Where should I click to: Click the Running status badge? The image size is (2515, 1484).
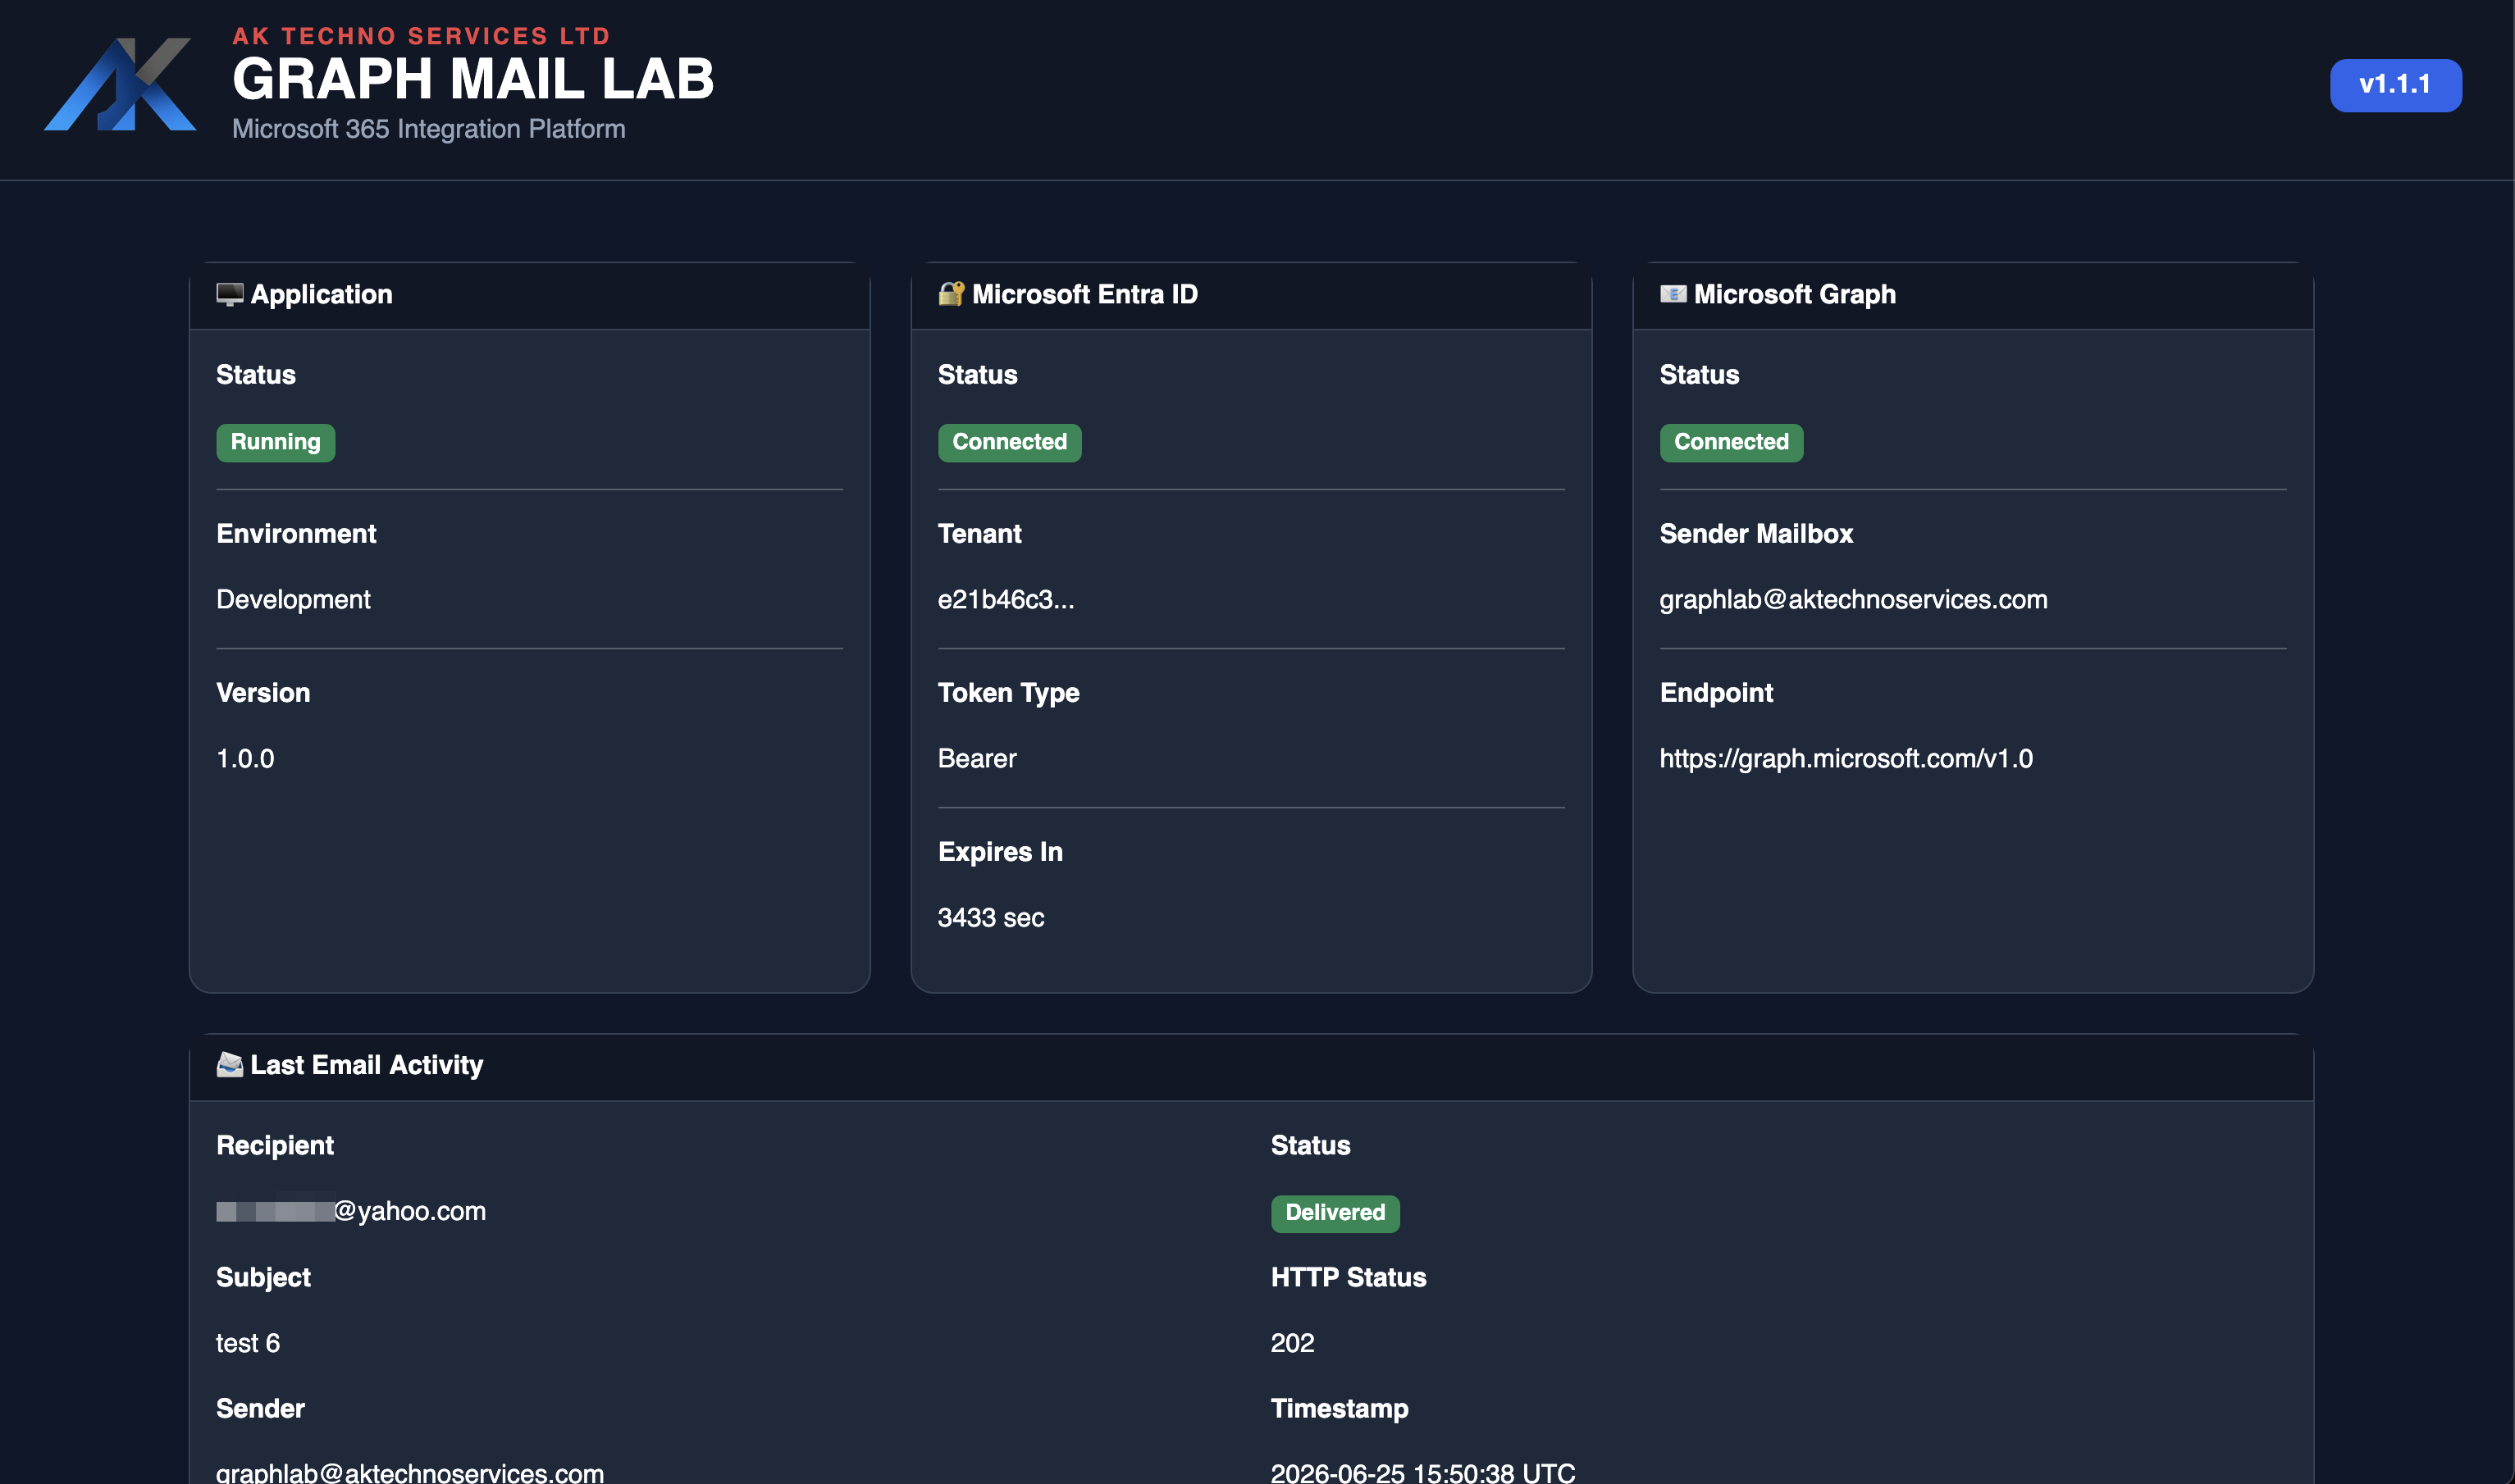[x=275, y=442]
